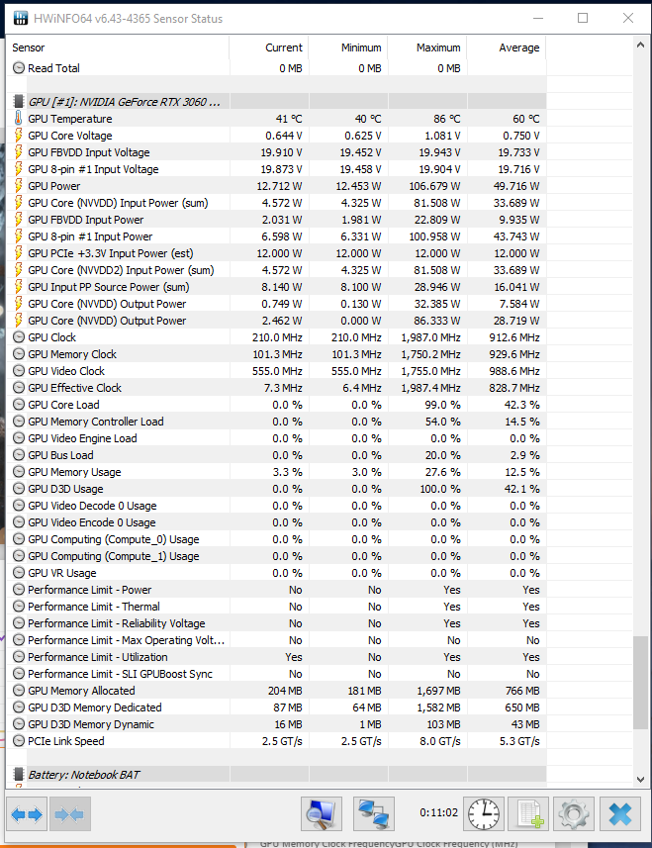The height and width of the screenshot is (848, 652).
Task: Click the Sensor column header
Action: coord(118,47)
